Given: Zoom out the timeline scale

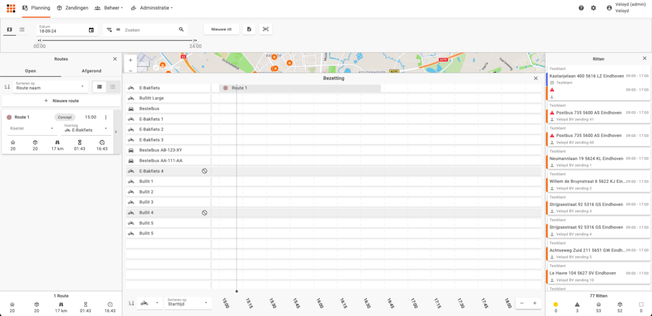Looking at the screenshot, I should point(522,304).
